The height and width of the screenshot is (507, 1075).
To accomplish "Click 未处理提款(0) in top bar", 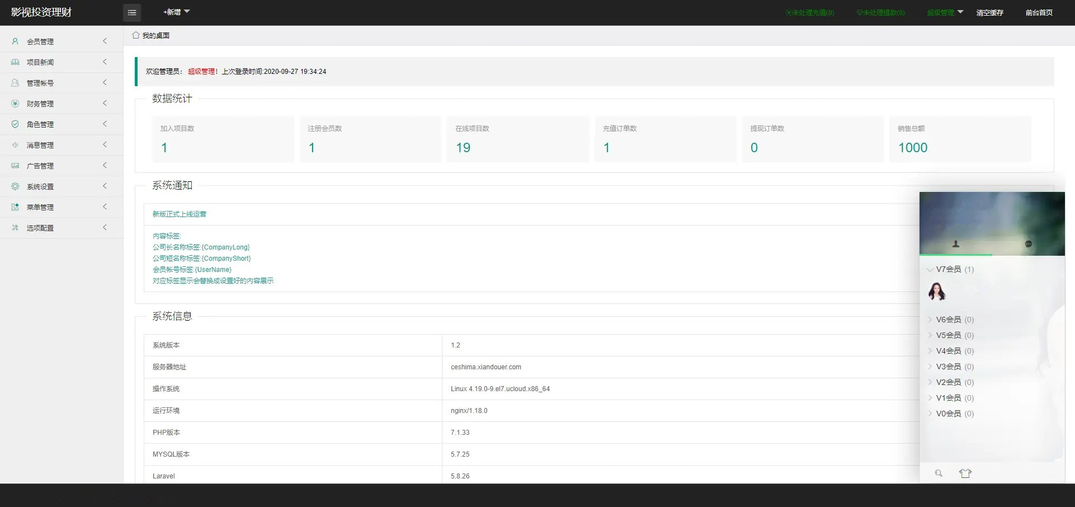I will (x=881, y=12).
